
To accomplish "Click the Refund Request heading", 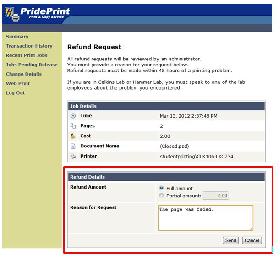I will [x=94, y=47].
